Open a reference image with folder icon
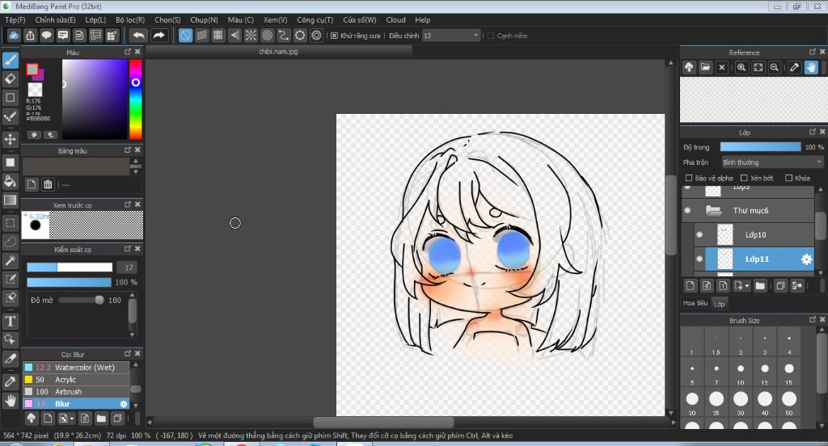Screen dimensions: 828x446 pos(705,68)
